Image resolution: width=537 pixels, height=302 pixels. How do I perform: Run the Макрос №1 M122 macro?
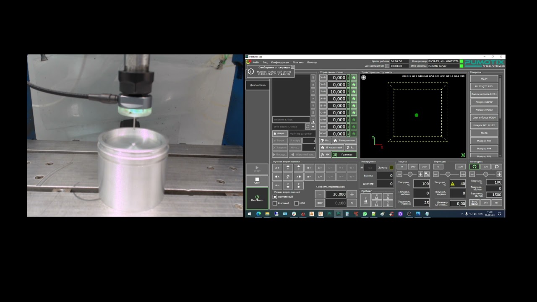(484, 125)
